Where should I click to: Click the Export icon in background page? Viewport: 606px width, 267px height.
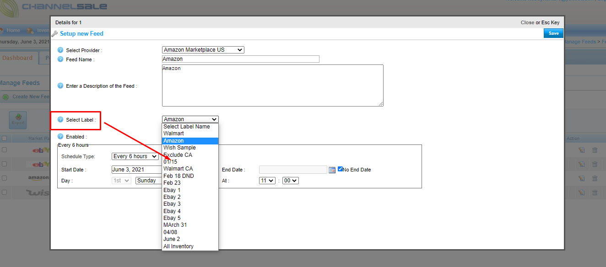click(x=18, y=120)
